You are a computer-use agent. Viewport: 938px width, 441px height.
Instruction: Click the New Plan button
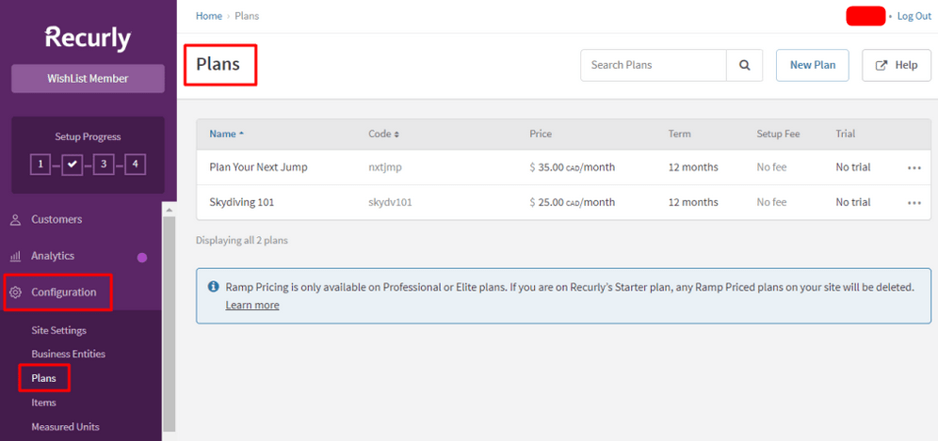(x=813, y=65)
